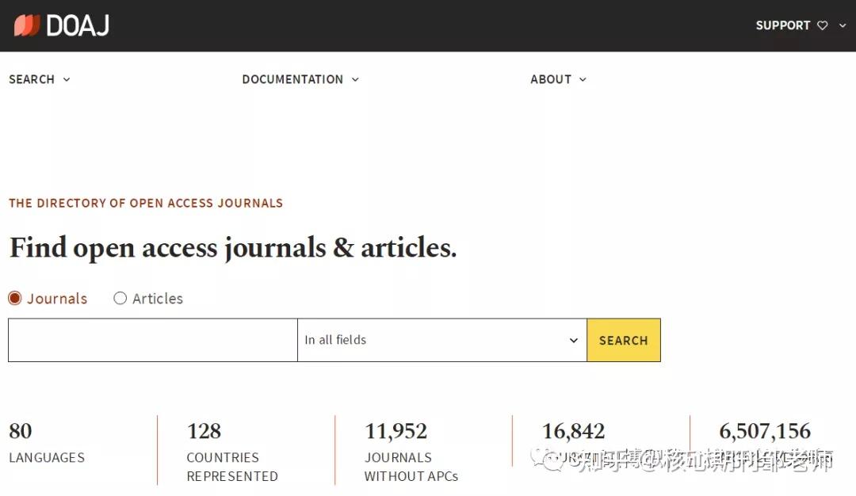Select the Journals radio button
Viewport: 856px width, 496px height.
point(14,298)
